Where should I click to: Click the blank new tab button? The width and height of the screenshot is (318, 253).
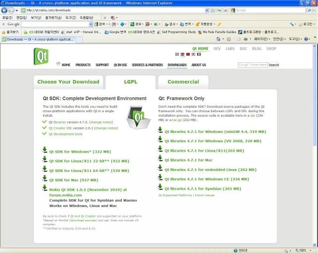click(79, 40)
